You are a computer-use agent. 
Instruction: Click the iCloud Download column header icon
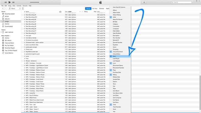(60, 12)
